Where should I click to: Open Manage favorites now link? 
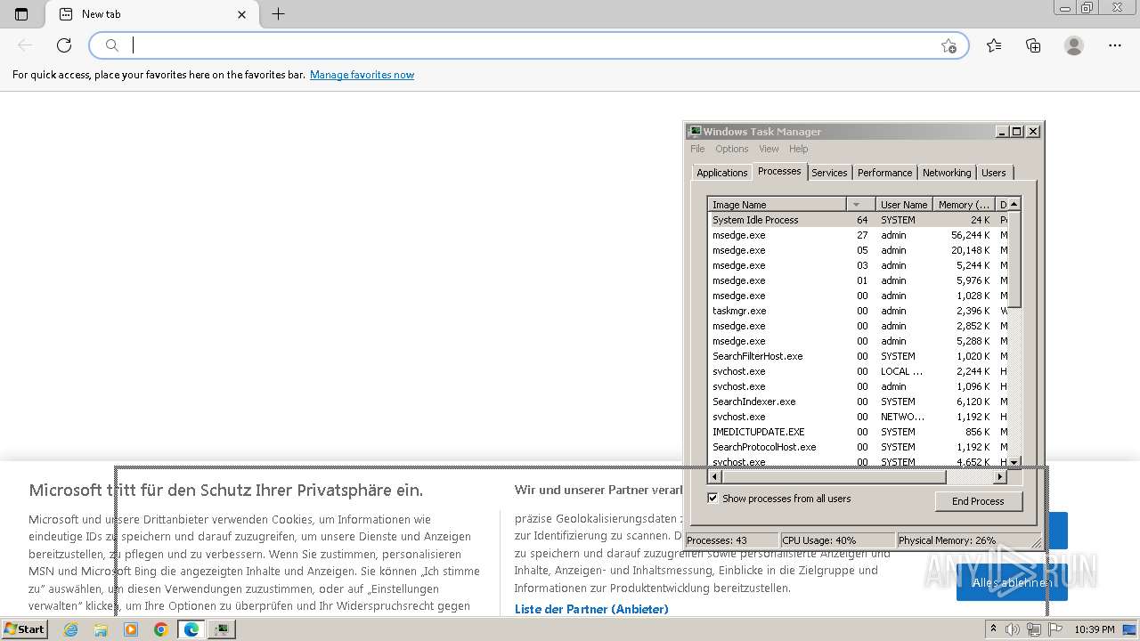point(362,75)
